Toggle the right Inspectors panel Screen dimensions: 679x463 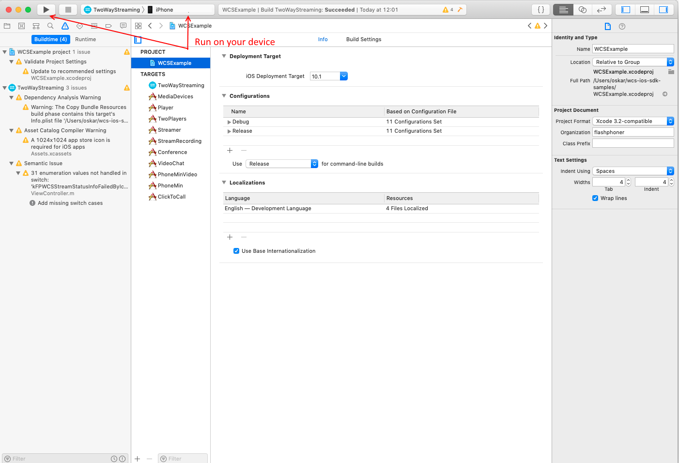[663, 10]
